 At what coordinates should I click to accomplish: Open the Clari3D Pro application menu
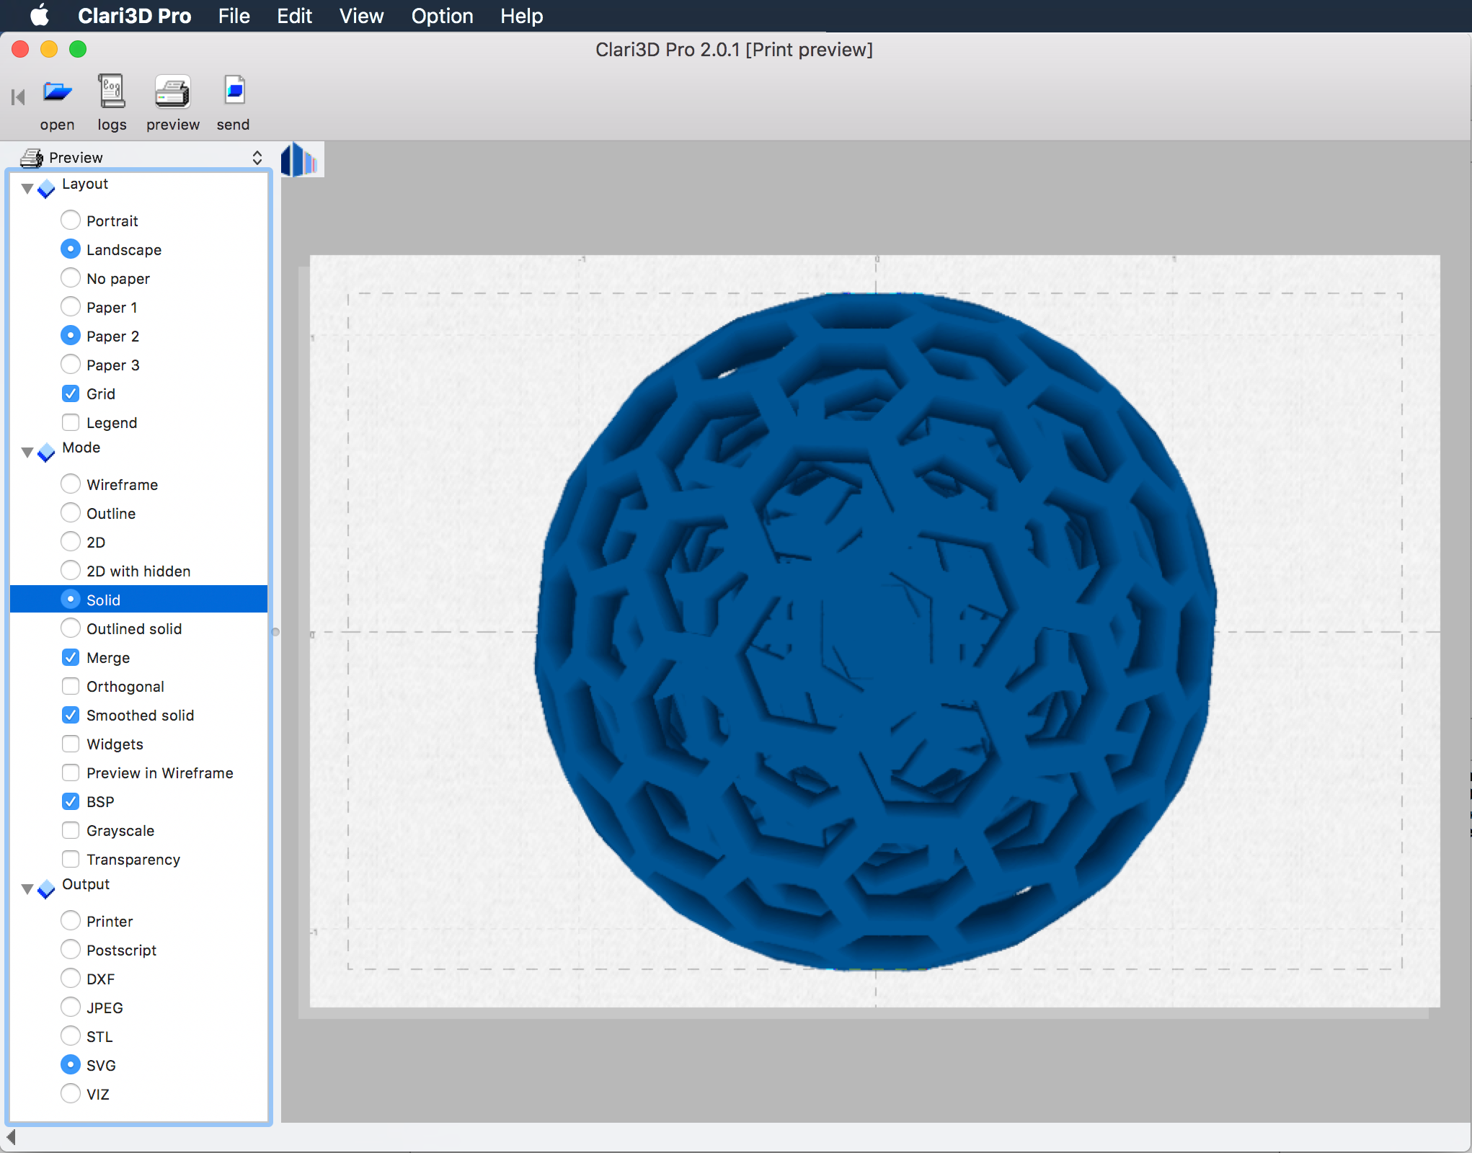[135, 15]
